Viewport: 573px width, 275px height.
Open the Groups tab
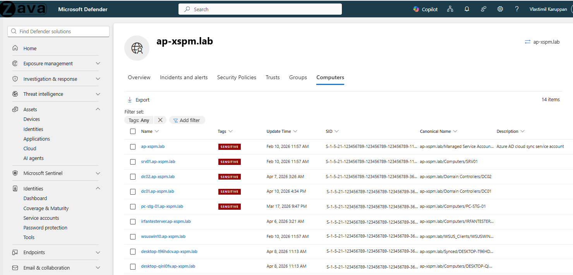pyautogui.click(x=298, y=77)
